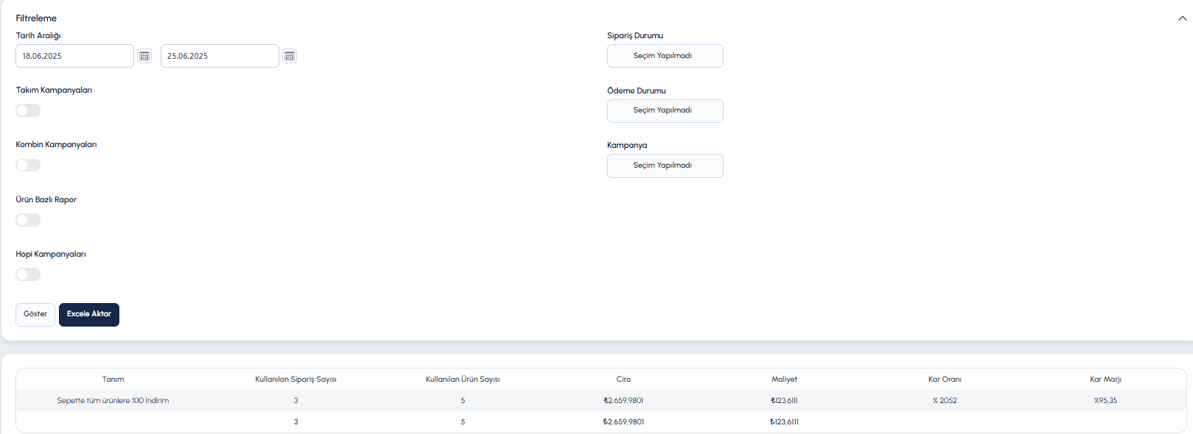Focus the start date field 18.06.2025
This screenshot has width=1193, height=434.
(x=74, y=56)
